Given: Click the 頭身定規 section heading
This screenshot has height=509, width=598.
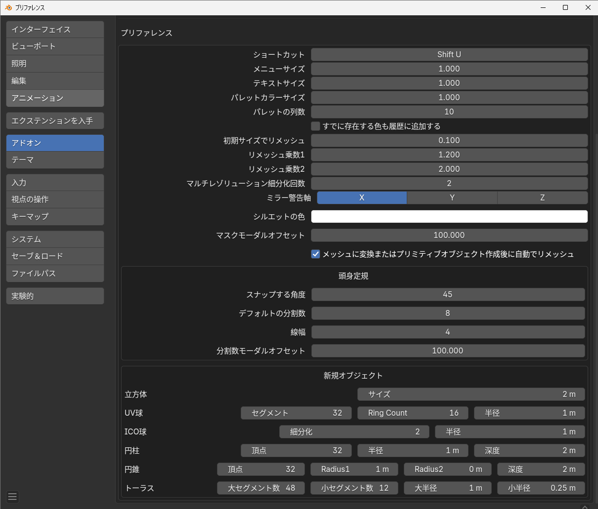Looking at the screenshot, I should (353, 276).
